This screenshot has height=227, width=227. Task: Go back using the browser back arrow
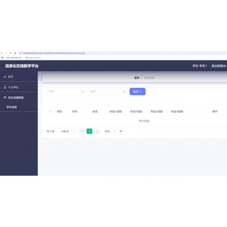point(2,53)
